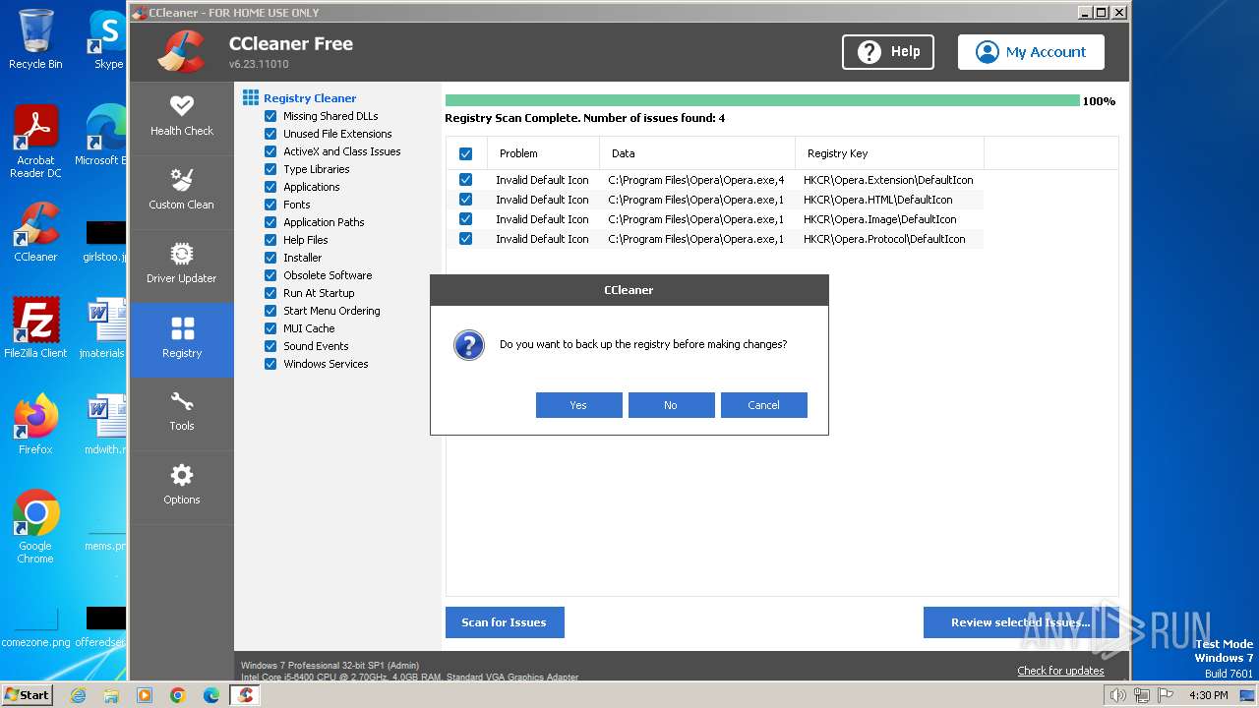
Task: Open Acrobat Reader DC desktop shortcut
Action: click(35, 142)
